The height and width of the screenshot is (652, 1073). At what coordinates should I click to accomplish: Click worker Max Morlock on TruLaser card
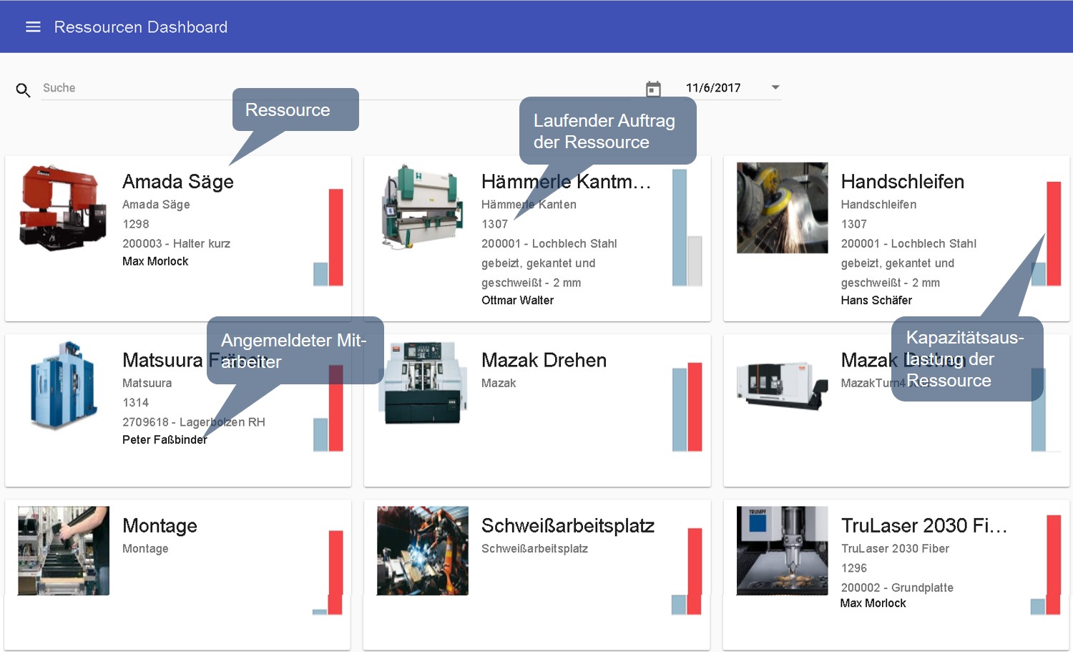873,603
